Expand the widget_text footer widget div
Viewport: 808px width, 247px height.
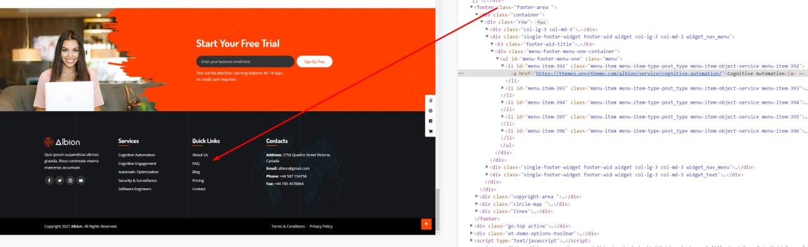coord(487,174)
